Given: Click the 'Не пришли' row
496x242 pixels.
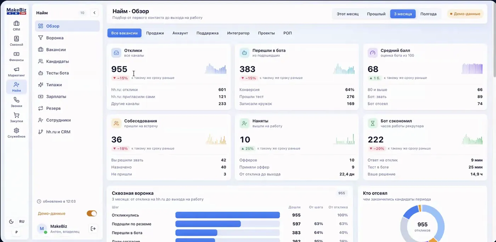Looking at the screenshot, I should point(169,174).
